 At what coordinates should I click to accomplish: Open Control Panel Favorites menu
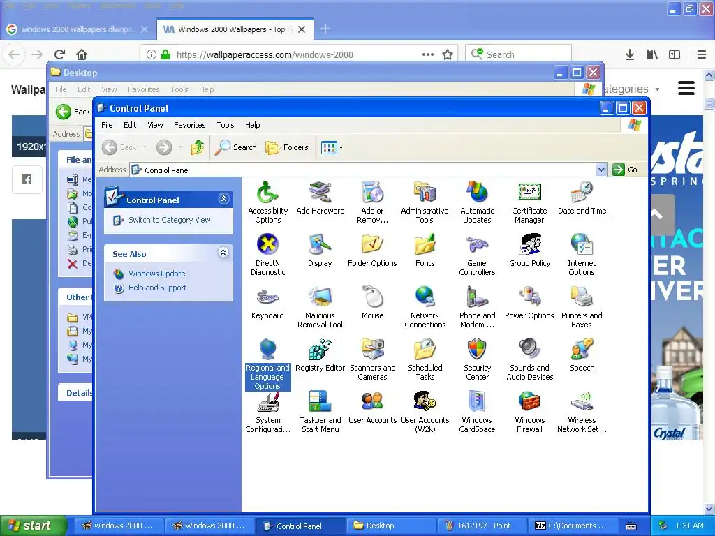[x=190, y=125]
